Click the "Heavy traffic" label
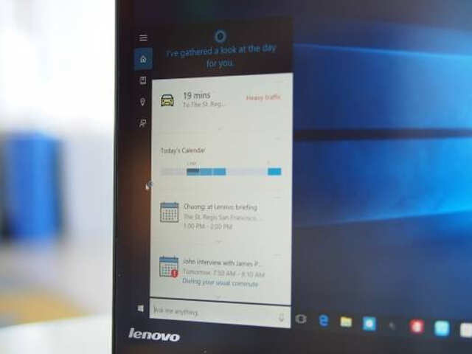472x354 pixels. click(263, 97)
